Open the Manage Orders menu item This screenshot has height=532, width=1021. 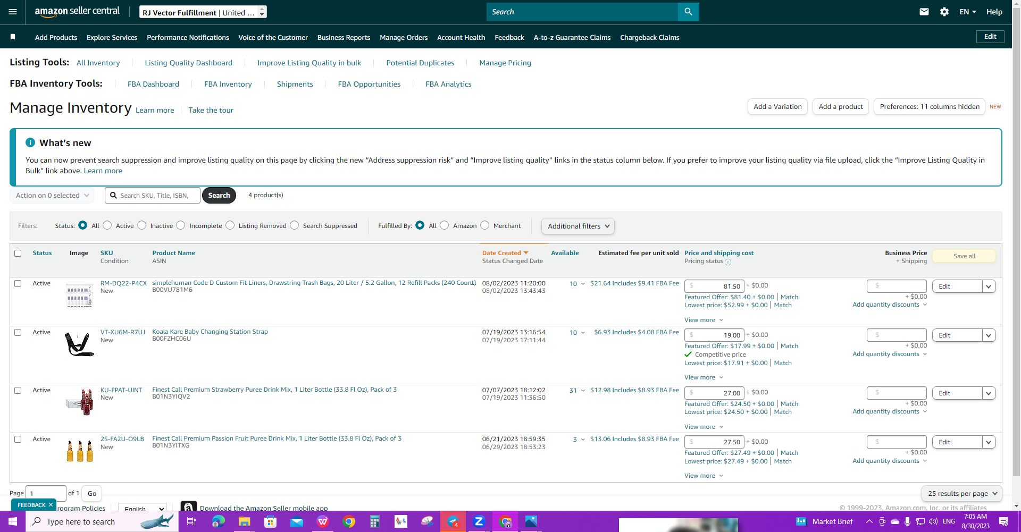(x=404, y=37)
